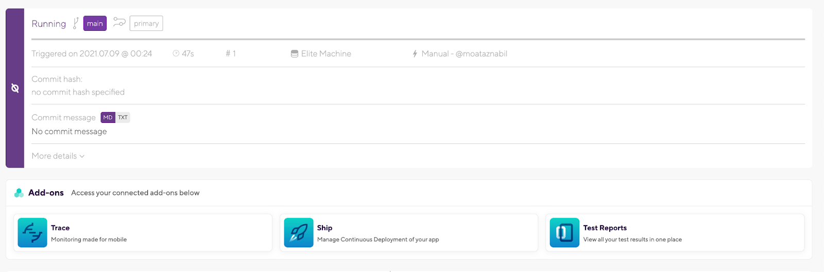Click the main branch tag
The image size is (824, 272).
pyautogui.click(x=95, y=24)
